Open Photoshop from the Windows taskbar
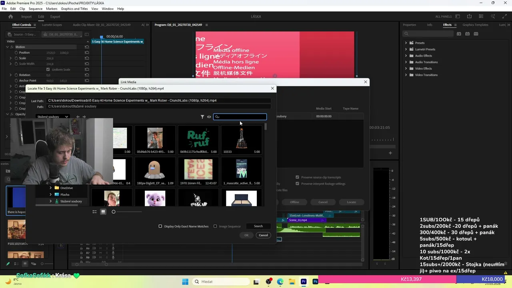This screenshot has height=288, width=512. pos(315,282)
